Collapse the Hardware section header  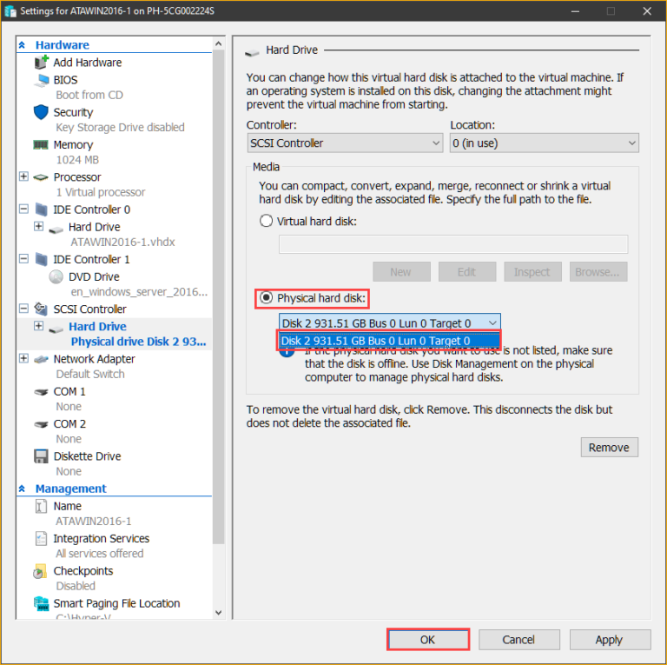[x=23, y=45]
